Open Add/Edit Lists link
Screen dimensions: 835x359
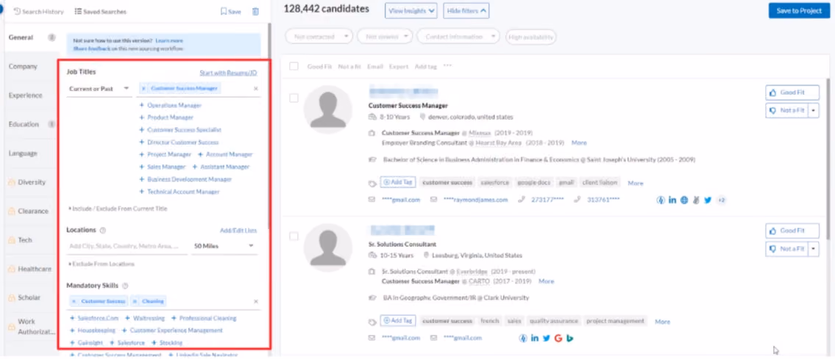(x=238, y=231)
